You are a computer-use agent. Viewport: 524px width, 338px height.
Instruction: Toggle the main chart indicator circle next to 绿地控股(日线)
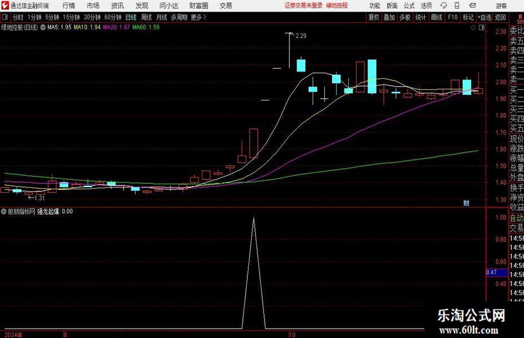point(43,27)
